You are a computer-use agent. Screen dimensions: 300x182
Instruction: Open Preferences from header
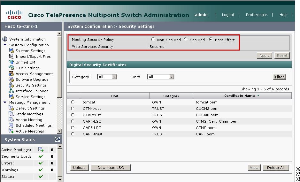click(x=257, y=15)
